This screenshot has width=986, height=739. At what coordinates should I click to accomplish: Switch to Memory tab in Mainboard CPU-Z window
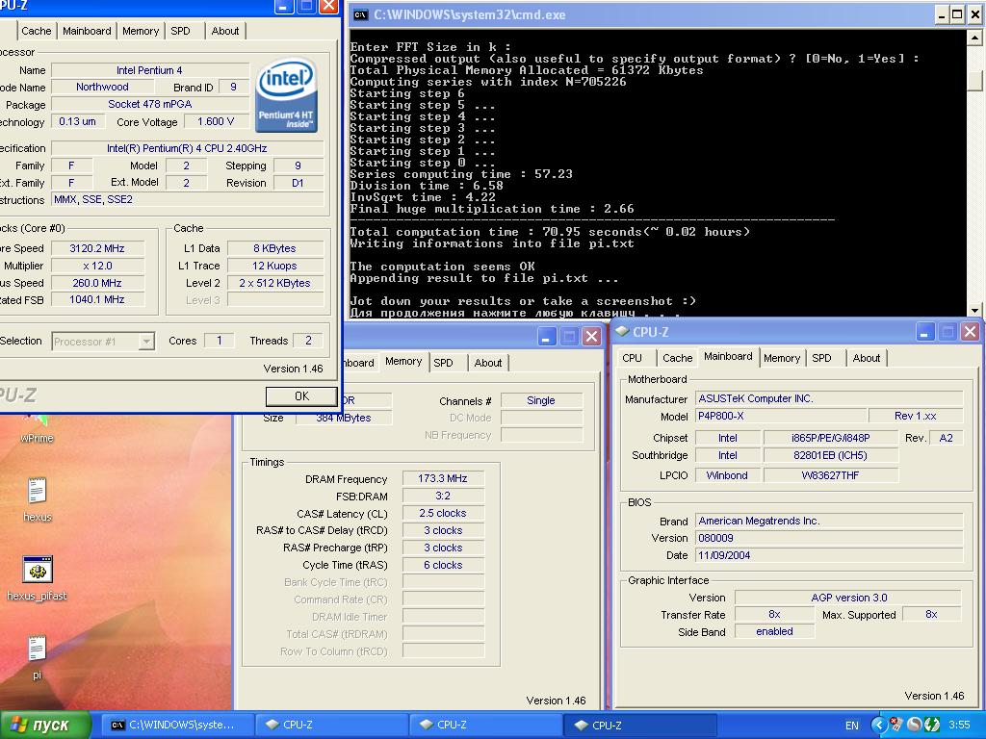point(782,358)
